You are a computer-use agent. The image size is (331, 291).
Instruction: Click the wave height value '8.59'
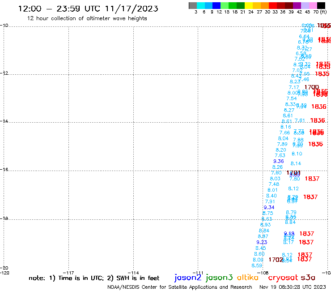click(x=257, y=265)
